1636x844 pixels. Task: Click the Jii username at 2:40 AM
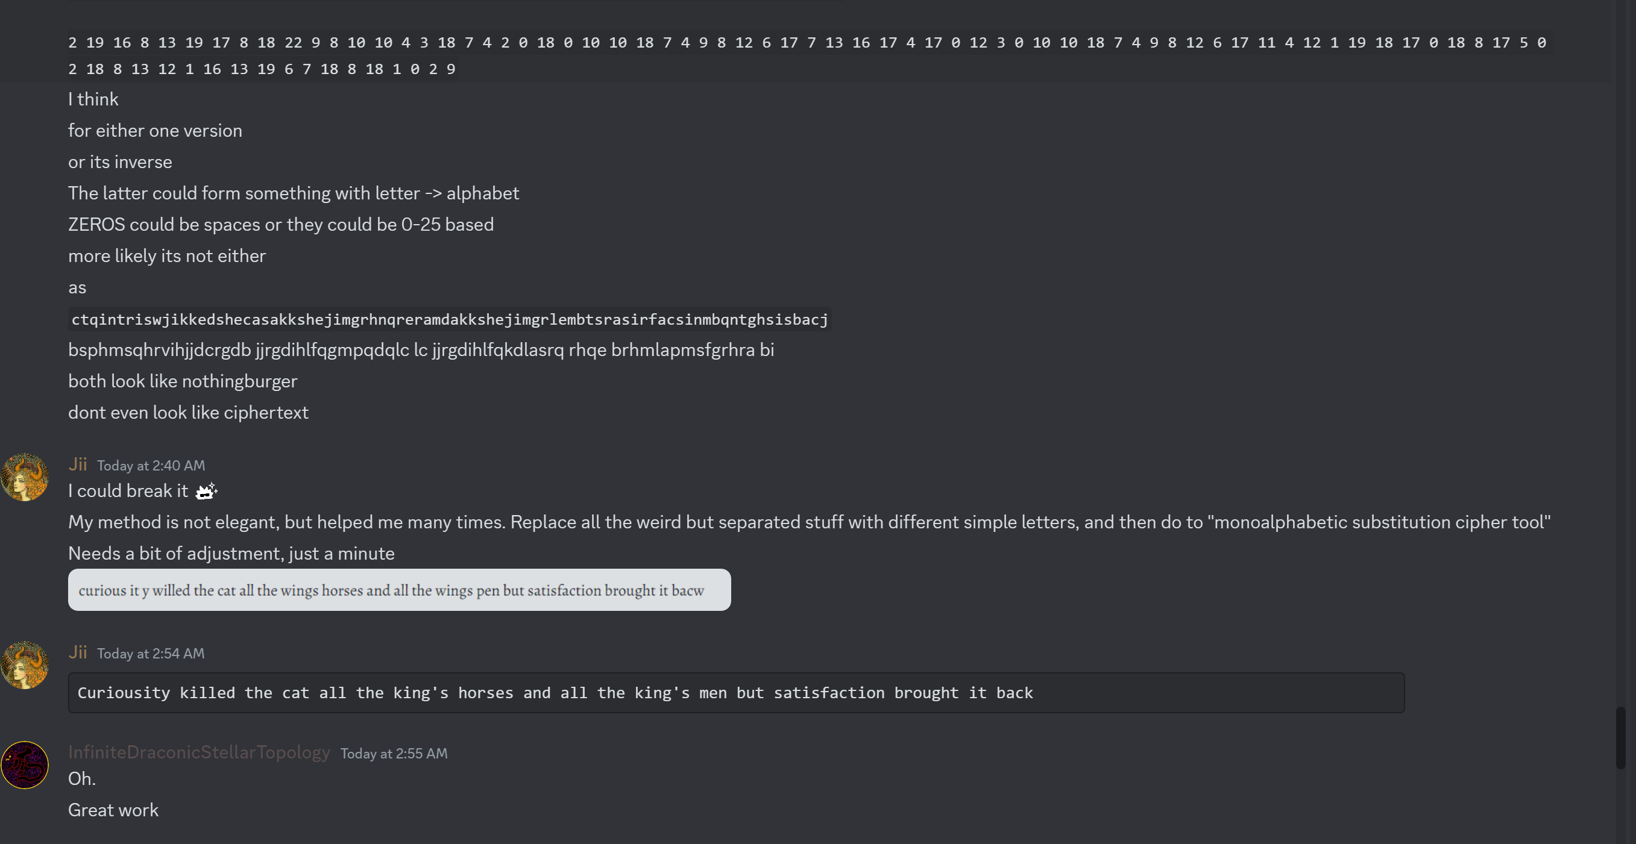78,464
